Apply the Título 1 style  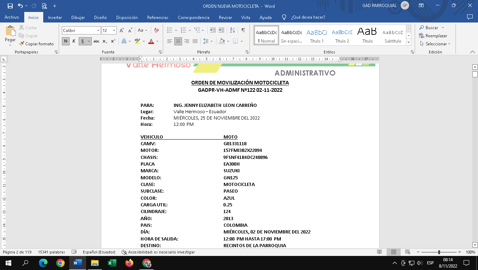coord(317,35)
